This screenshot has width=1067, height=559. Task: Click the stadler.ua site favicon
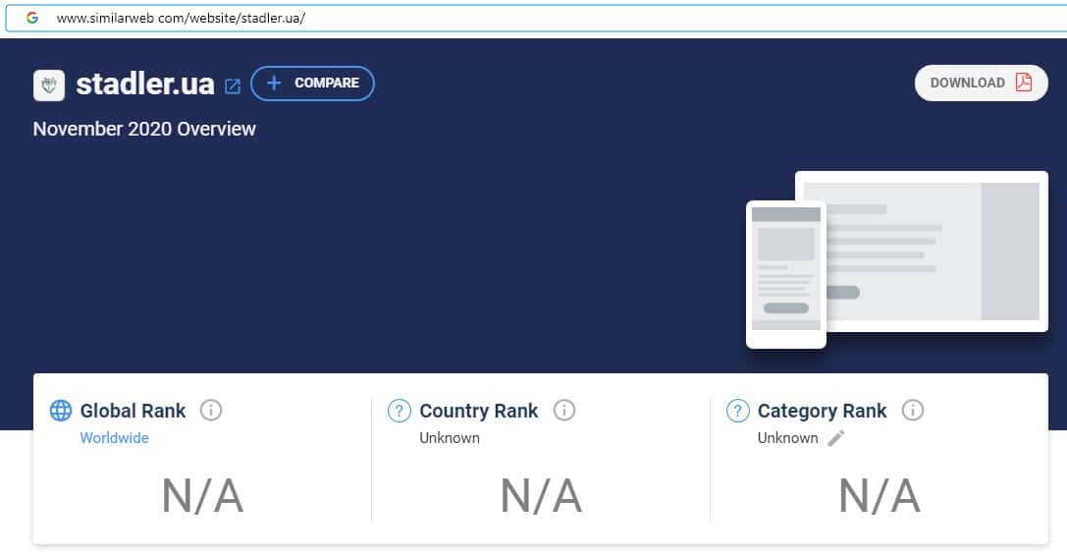[x=49, y=85]
